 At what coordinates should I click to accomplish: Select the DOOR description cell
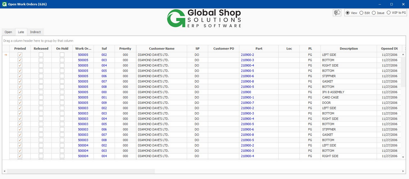coord(349,103)
